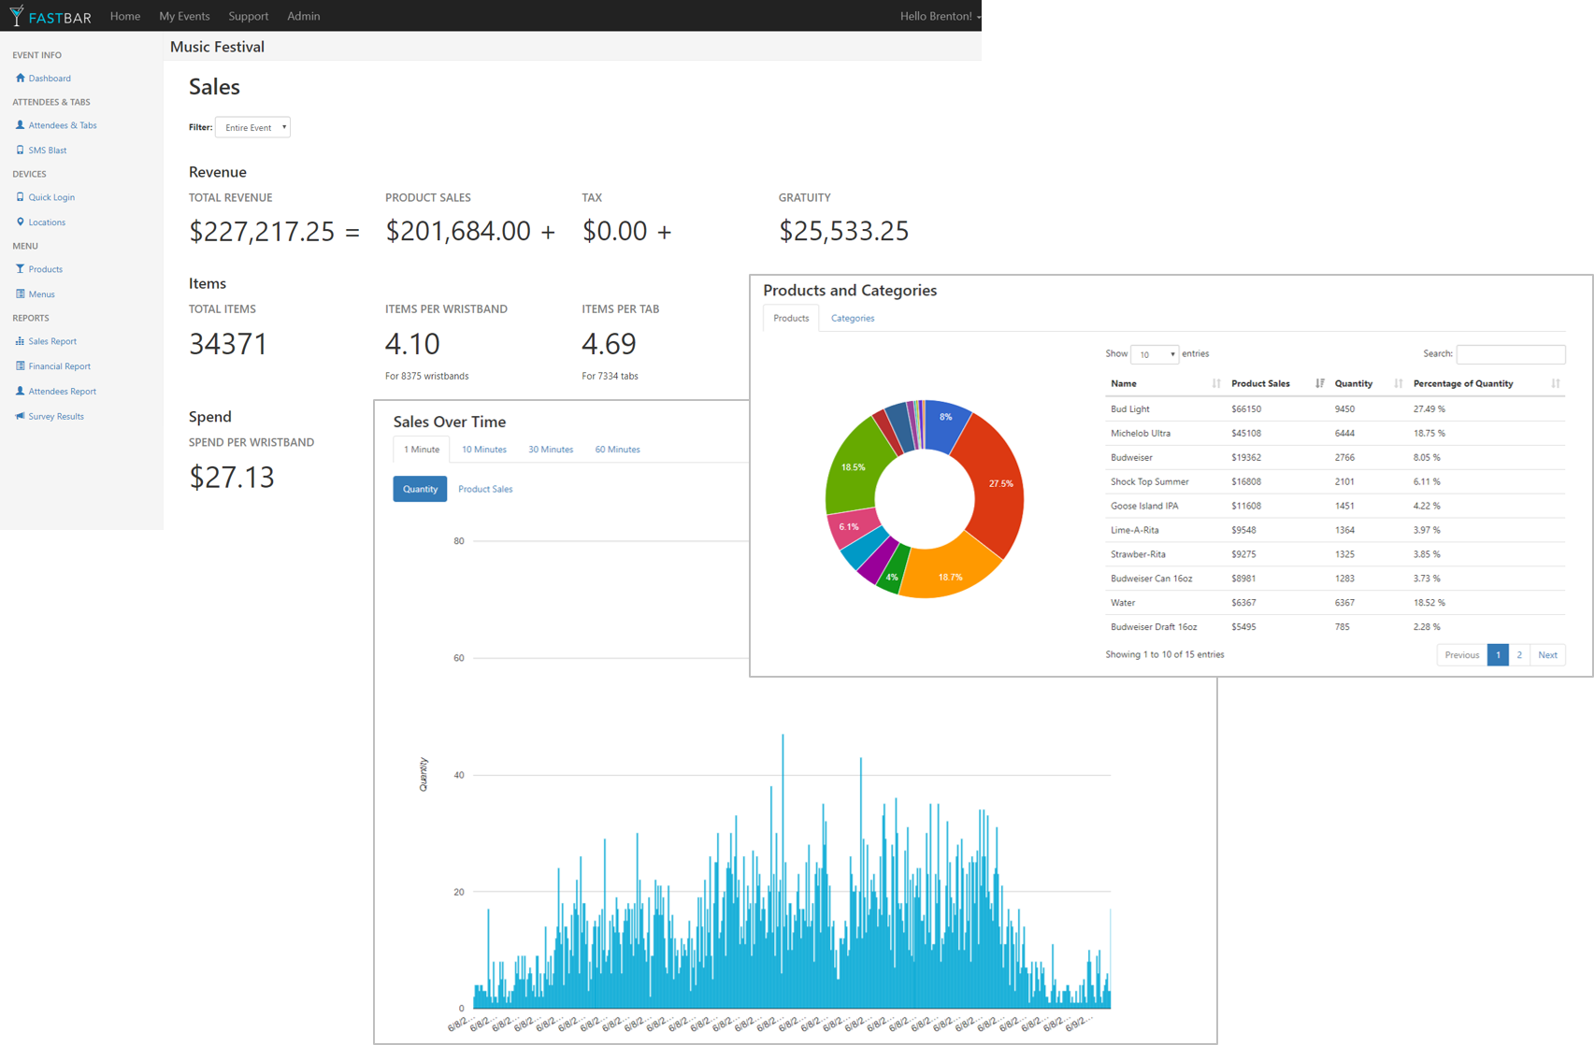Viewport: 1594px width, 1045px height.
Task: Click the Financial Report table icon
Action: pyautogui.click(x=20, y=365)
